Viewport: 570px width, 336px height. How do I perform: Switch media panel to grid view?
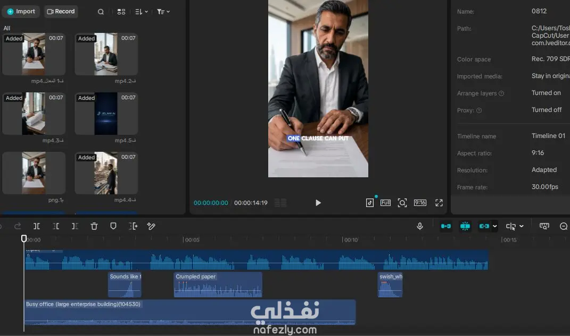[x=121, y=12]
